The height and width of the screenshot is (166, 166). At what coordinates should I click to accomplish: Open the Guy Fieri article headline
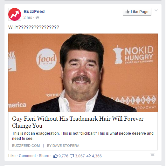[78, 122]
